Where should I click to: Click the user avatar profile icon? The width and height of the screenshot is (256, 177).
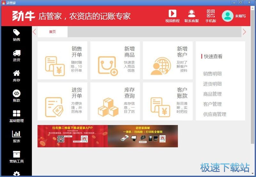click(x=228, y=16)
